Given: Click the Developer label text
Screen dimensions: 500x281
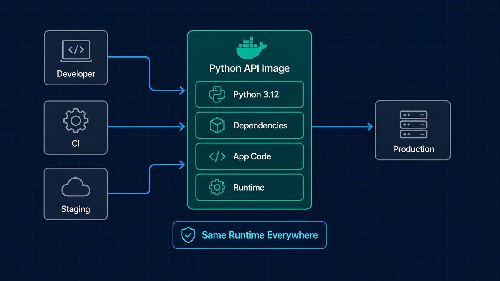Looking at the screenshot, I should 76,74.
